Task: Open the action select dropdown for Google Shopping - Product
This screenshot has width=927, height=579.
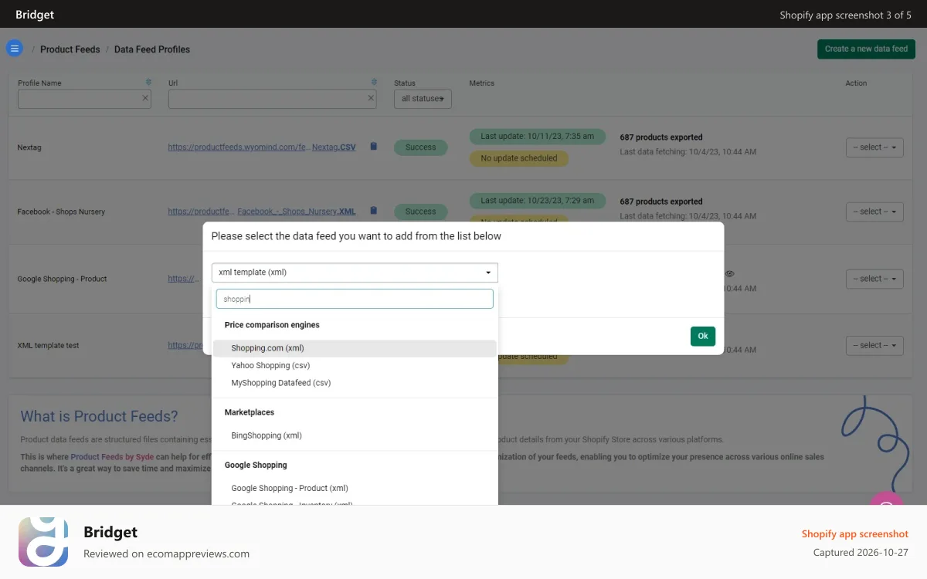Action: click(874, 279)
